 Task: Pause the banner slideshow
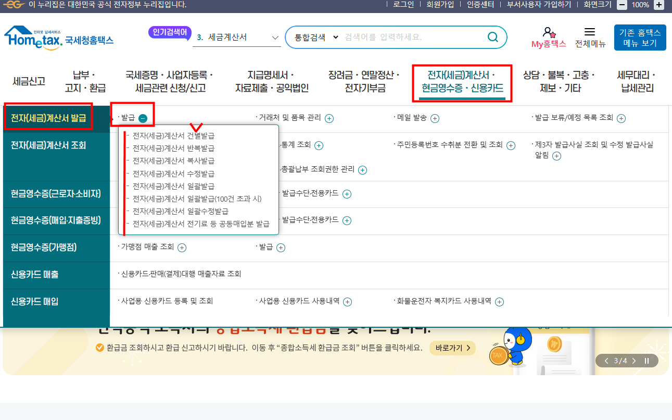tap(647, 361)
